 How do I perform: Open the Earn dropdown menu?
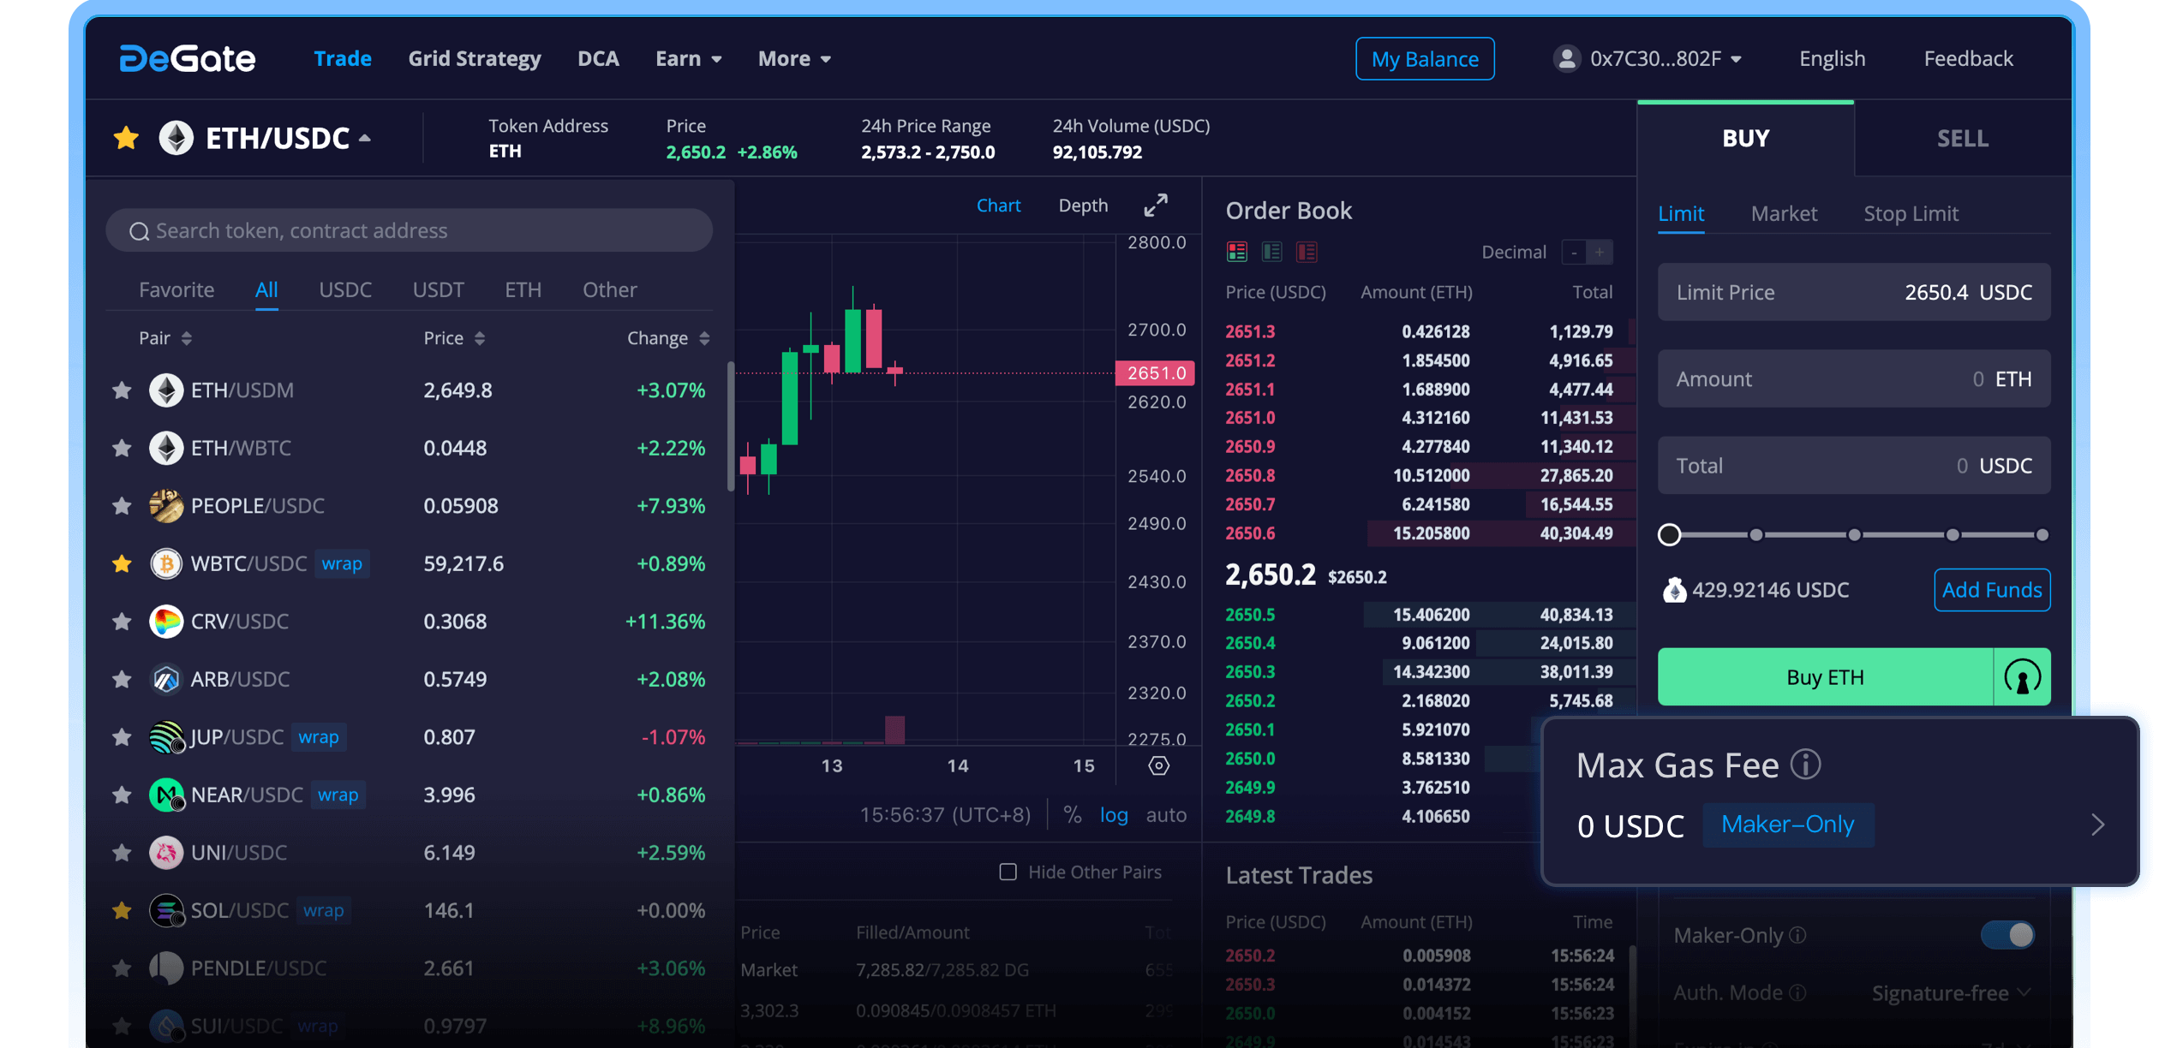coord(688,58)
